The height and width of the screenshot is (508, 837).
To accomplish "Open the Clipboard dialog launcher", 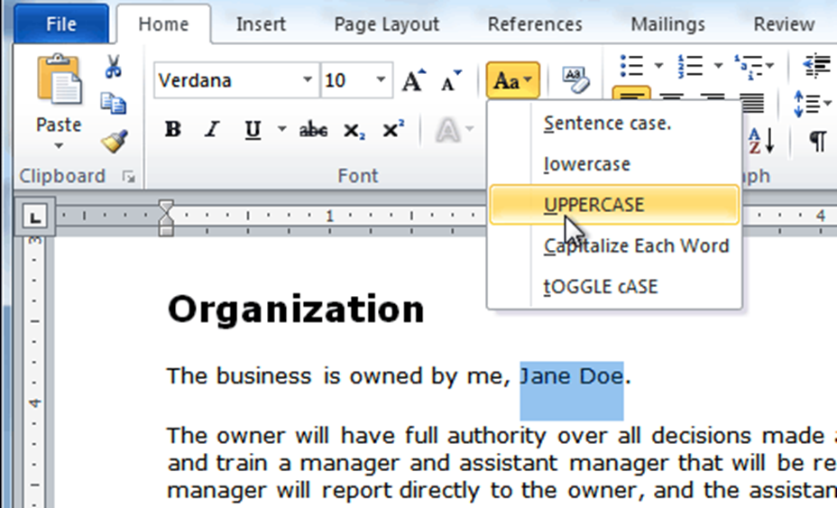I will point(129,176).
